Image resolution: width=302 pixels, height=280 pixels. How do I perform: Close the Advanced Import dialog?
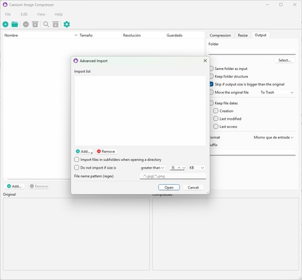pos(205,61)
